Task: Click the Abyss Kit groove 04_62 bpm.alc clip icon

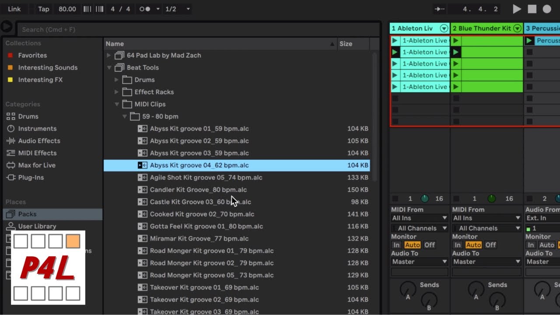Action: click(x=143, y=165)
